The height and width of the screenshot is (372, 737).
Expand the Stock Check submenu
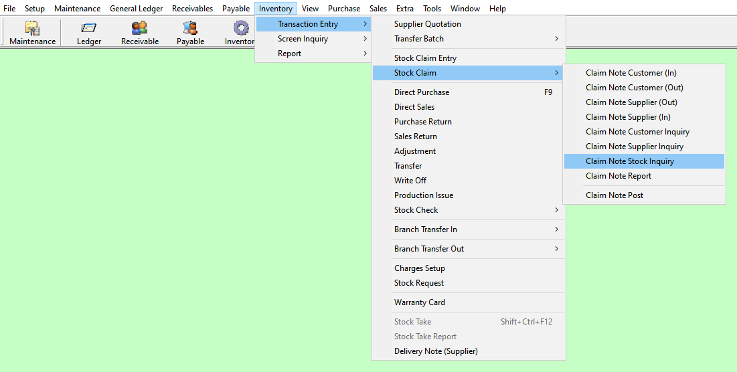[469, 210]
